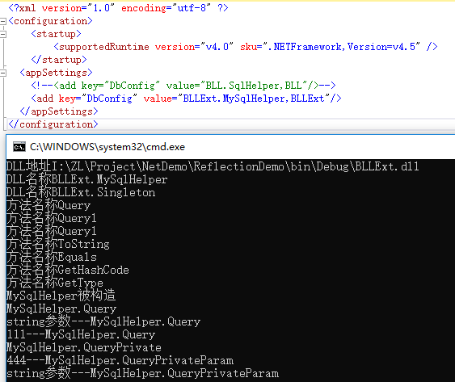Click the BLLExt.MySqlHelper add key line
This screenshot has width=455, height=382.
coord(187,99)
